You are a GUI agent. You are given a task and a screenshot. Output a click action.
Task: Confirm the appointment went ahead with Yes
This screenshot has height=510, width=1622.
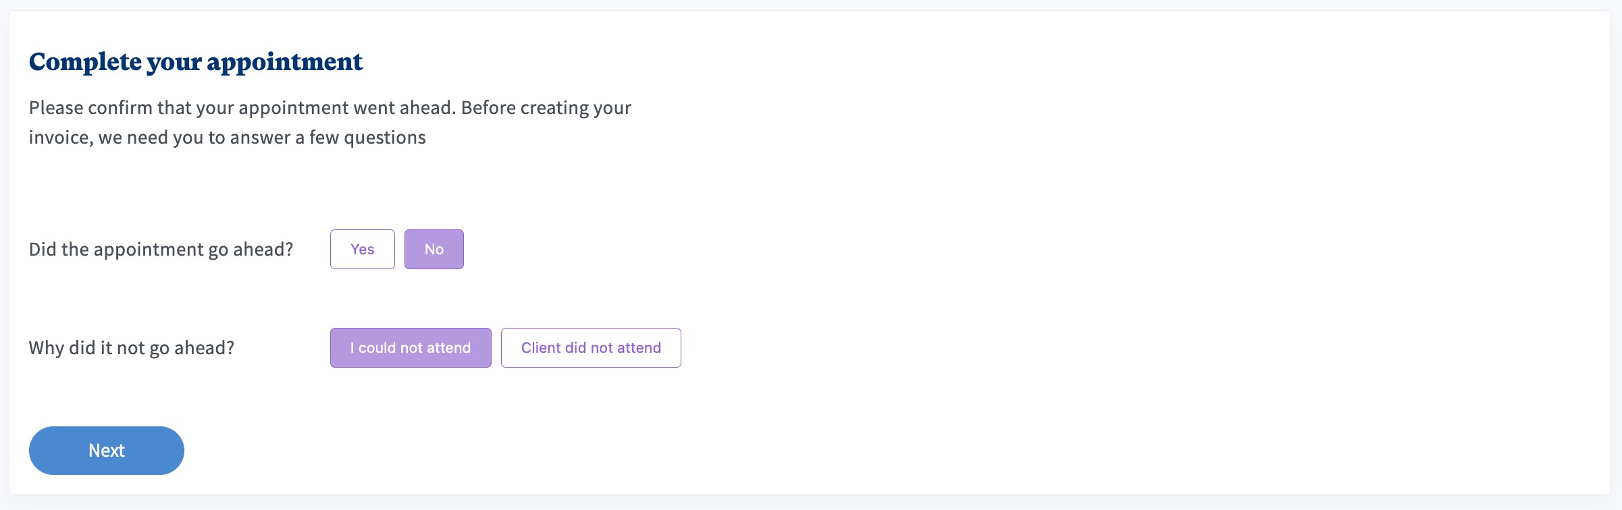coord(362,249)
